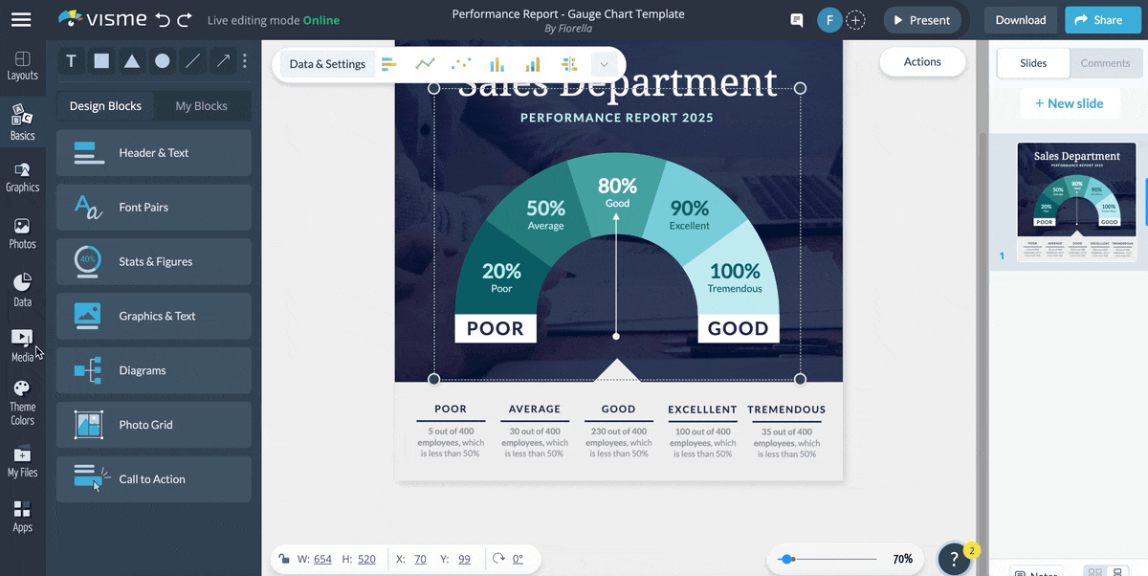1148x576 pixels.
Task: Select the Text tool in the left toolbar
Action: pyautogui.click(x=70, y=60)
